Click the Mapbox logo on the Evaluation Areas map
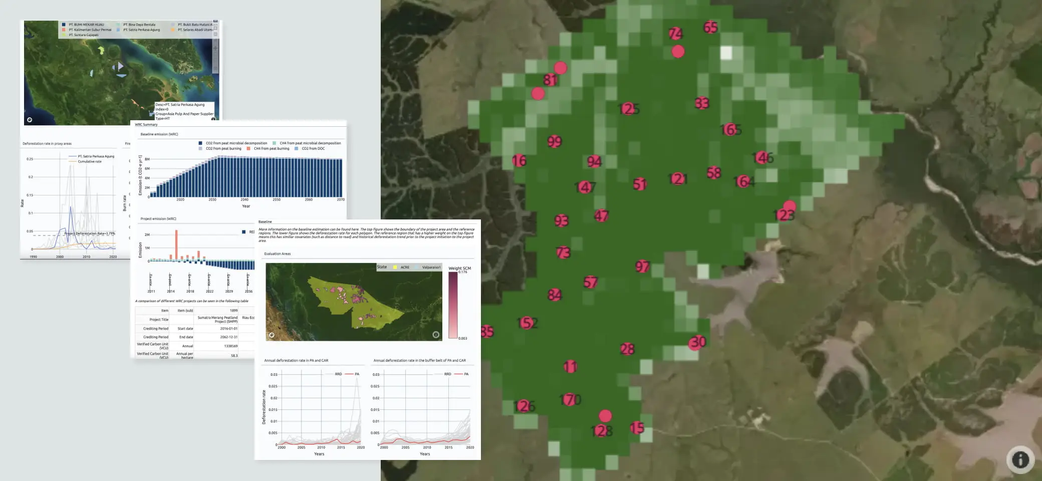The width and height of the screenshot is (1042, 481). point(272,335)
